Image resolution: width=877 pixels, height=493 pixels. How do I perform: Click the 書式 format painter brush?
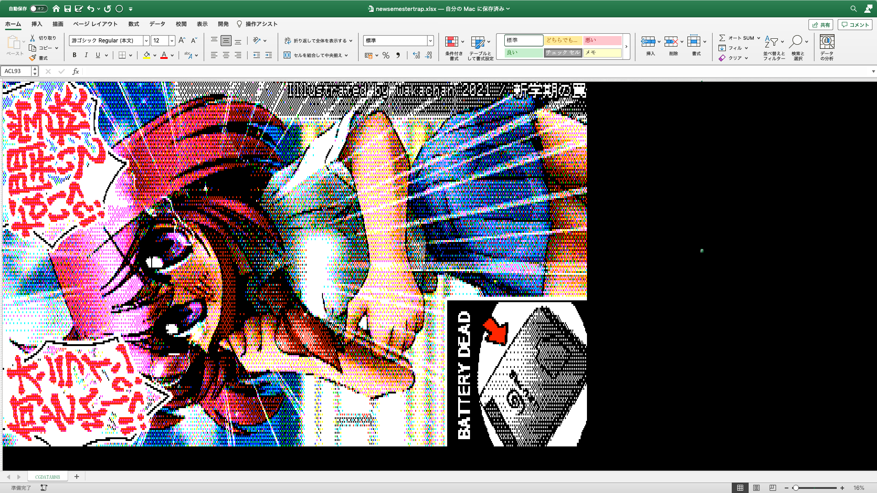tap(32, 58)
